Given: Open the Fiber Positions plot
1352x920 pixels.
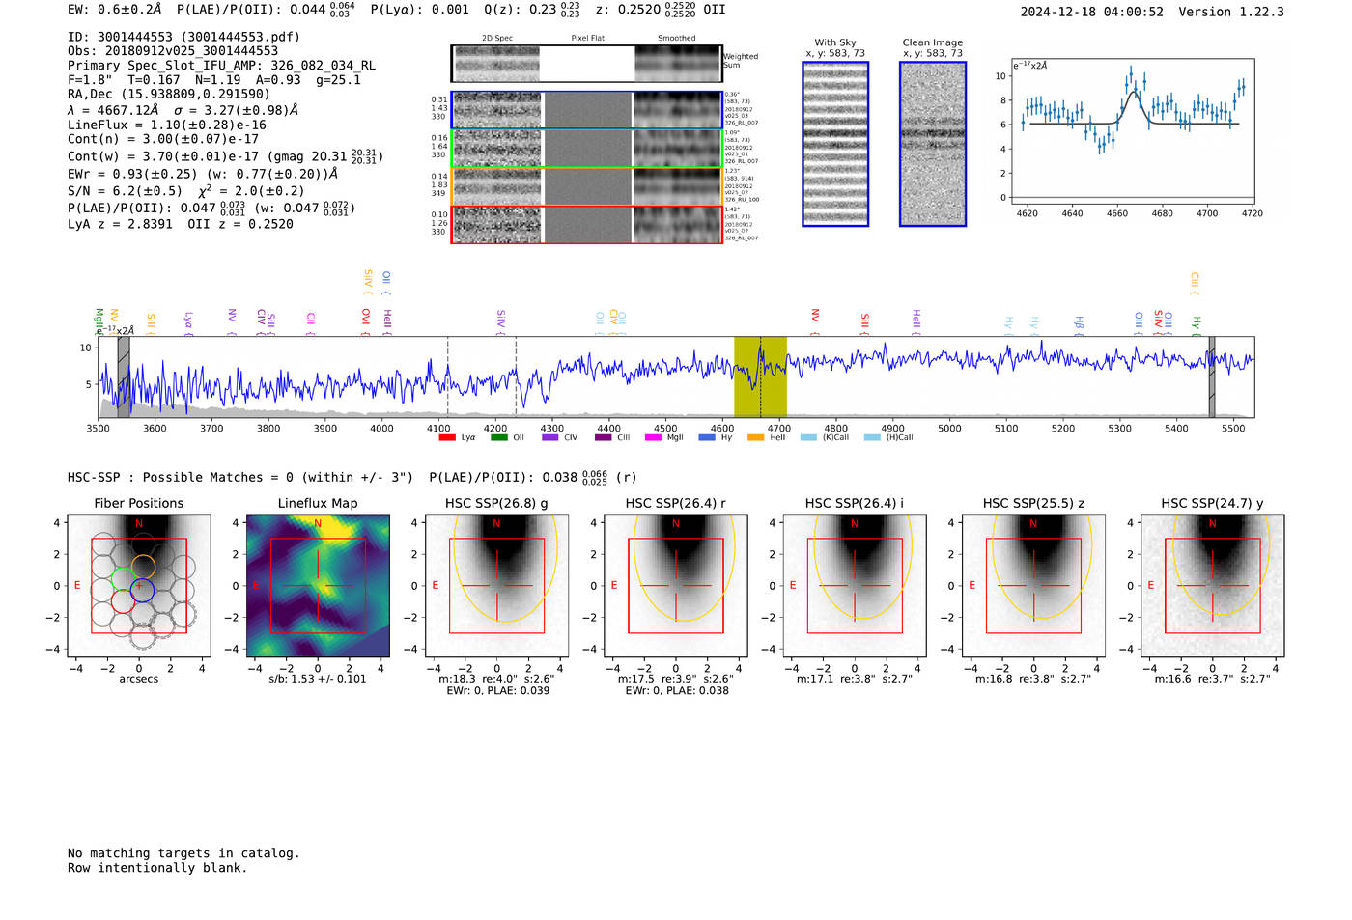Looking at the screenshot, I should tap(139, 586).
